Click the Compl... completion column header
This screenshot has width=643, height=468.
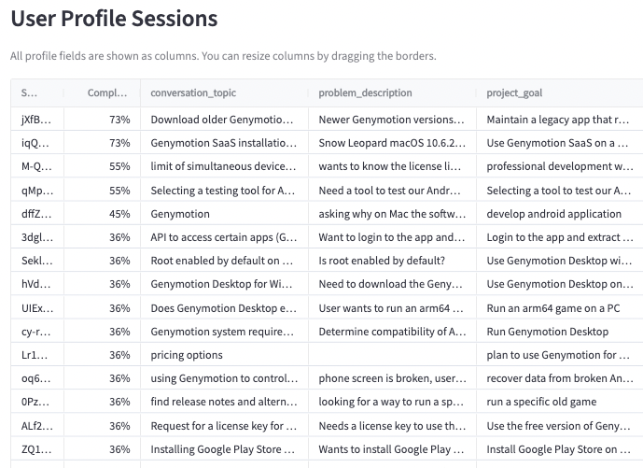pos(102,92)
